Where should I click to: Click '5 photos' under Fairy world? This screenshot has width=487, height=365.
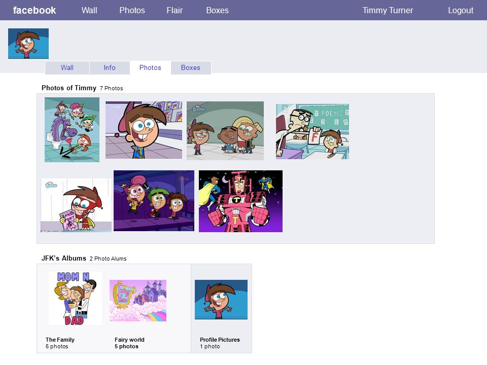(x=126, y=346)
